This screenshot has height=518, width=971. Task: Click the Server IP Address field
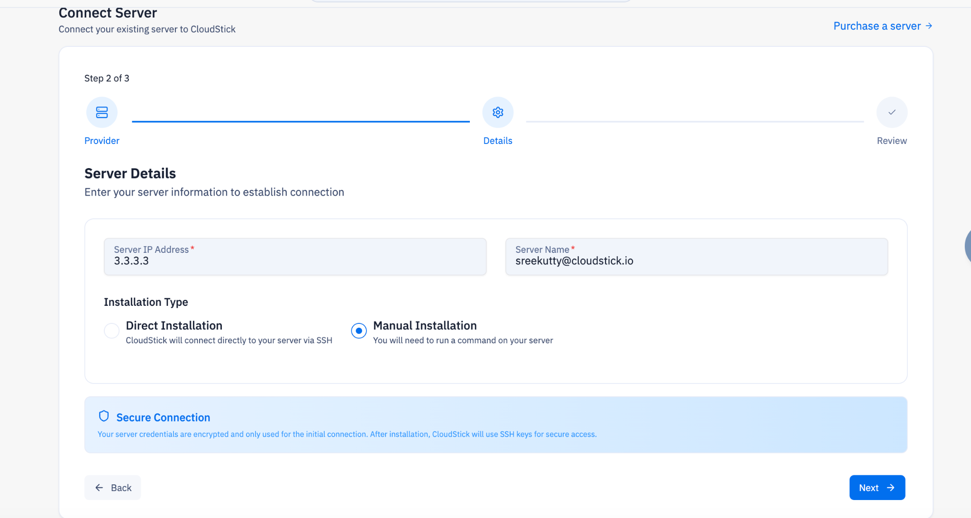pyautogui.click(x=295, y=256)
